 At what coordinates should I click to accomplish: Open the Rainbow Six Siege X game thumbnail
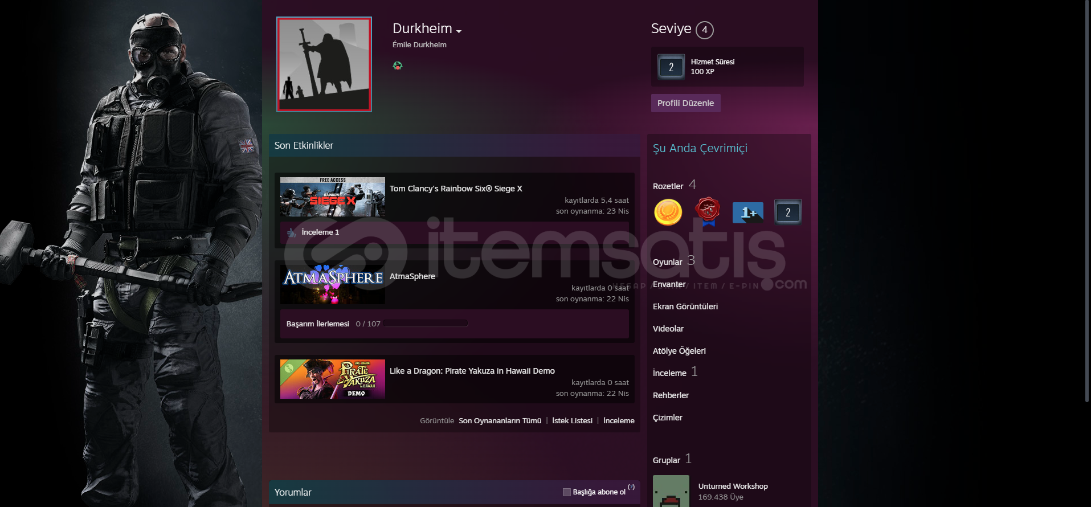[x=333, y=197]
